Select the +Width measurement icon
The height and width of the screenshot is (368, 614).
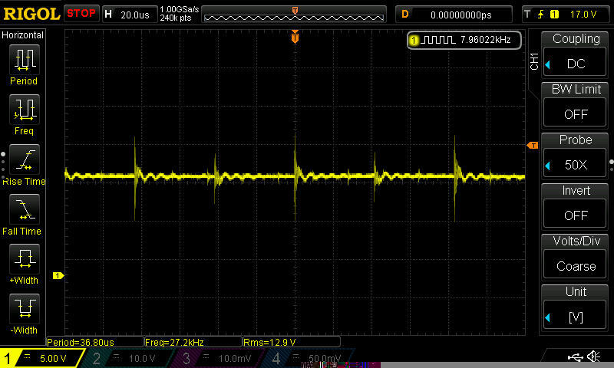24,258
